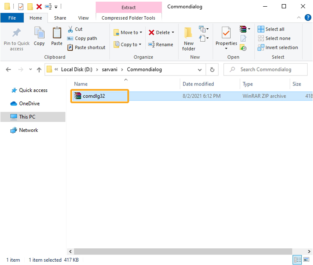Click Paste shortcut
The image size is (313, 265).
[86, 48]
